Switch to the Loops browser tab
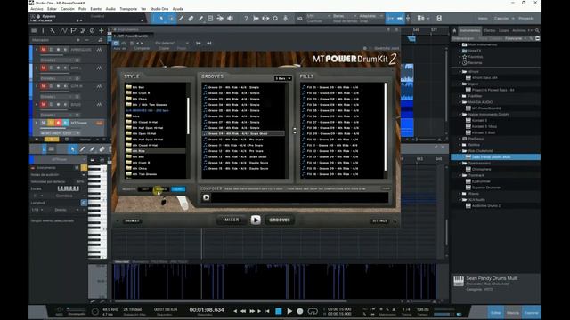The width and height of the screenshot is (570, 320). click(504, 30)
